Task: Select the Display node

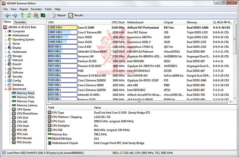Action: click(x=17, y=48)
